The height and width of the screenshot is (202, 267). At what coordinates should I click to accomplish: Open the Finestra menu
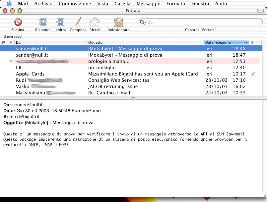point(200,4)
